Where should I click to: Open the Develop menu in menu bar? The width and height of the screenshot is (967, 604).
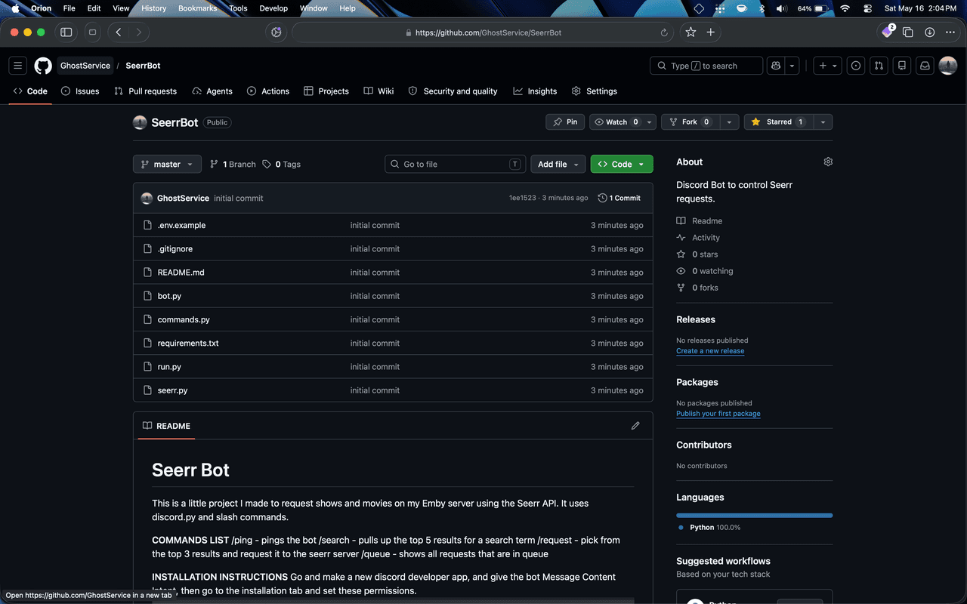coord(273,8)
